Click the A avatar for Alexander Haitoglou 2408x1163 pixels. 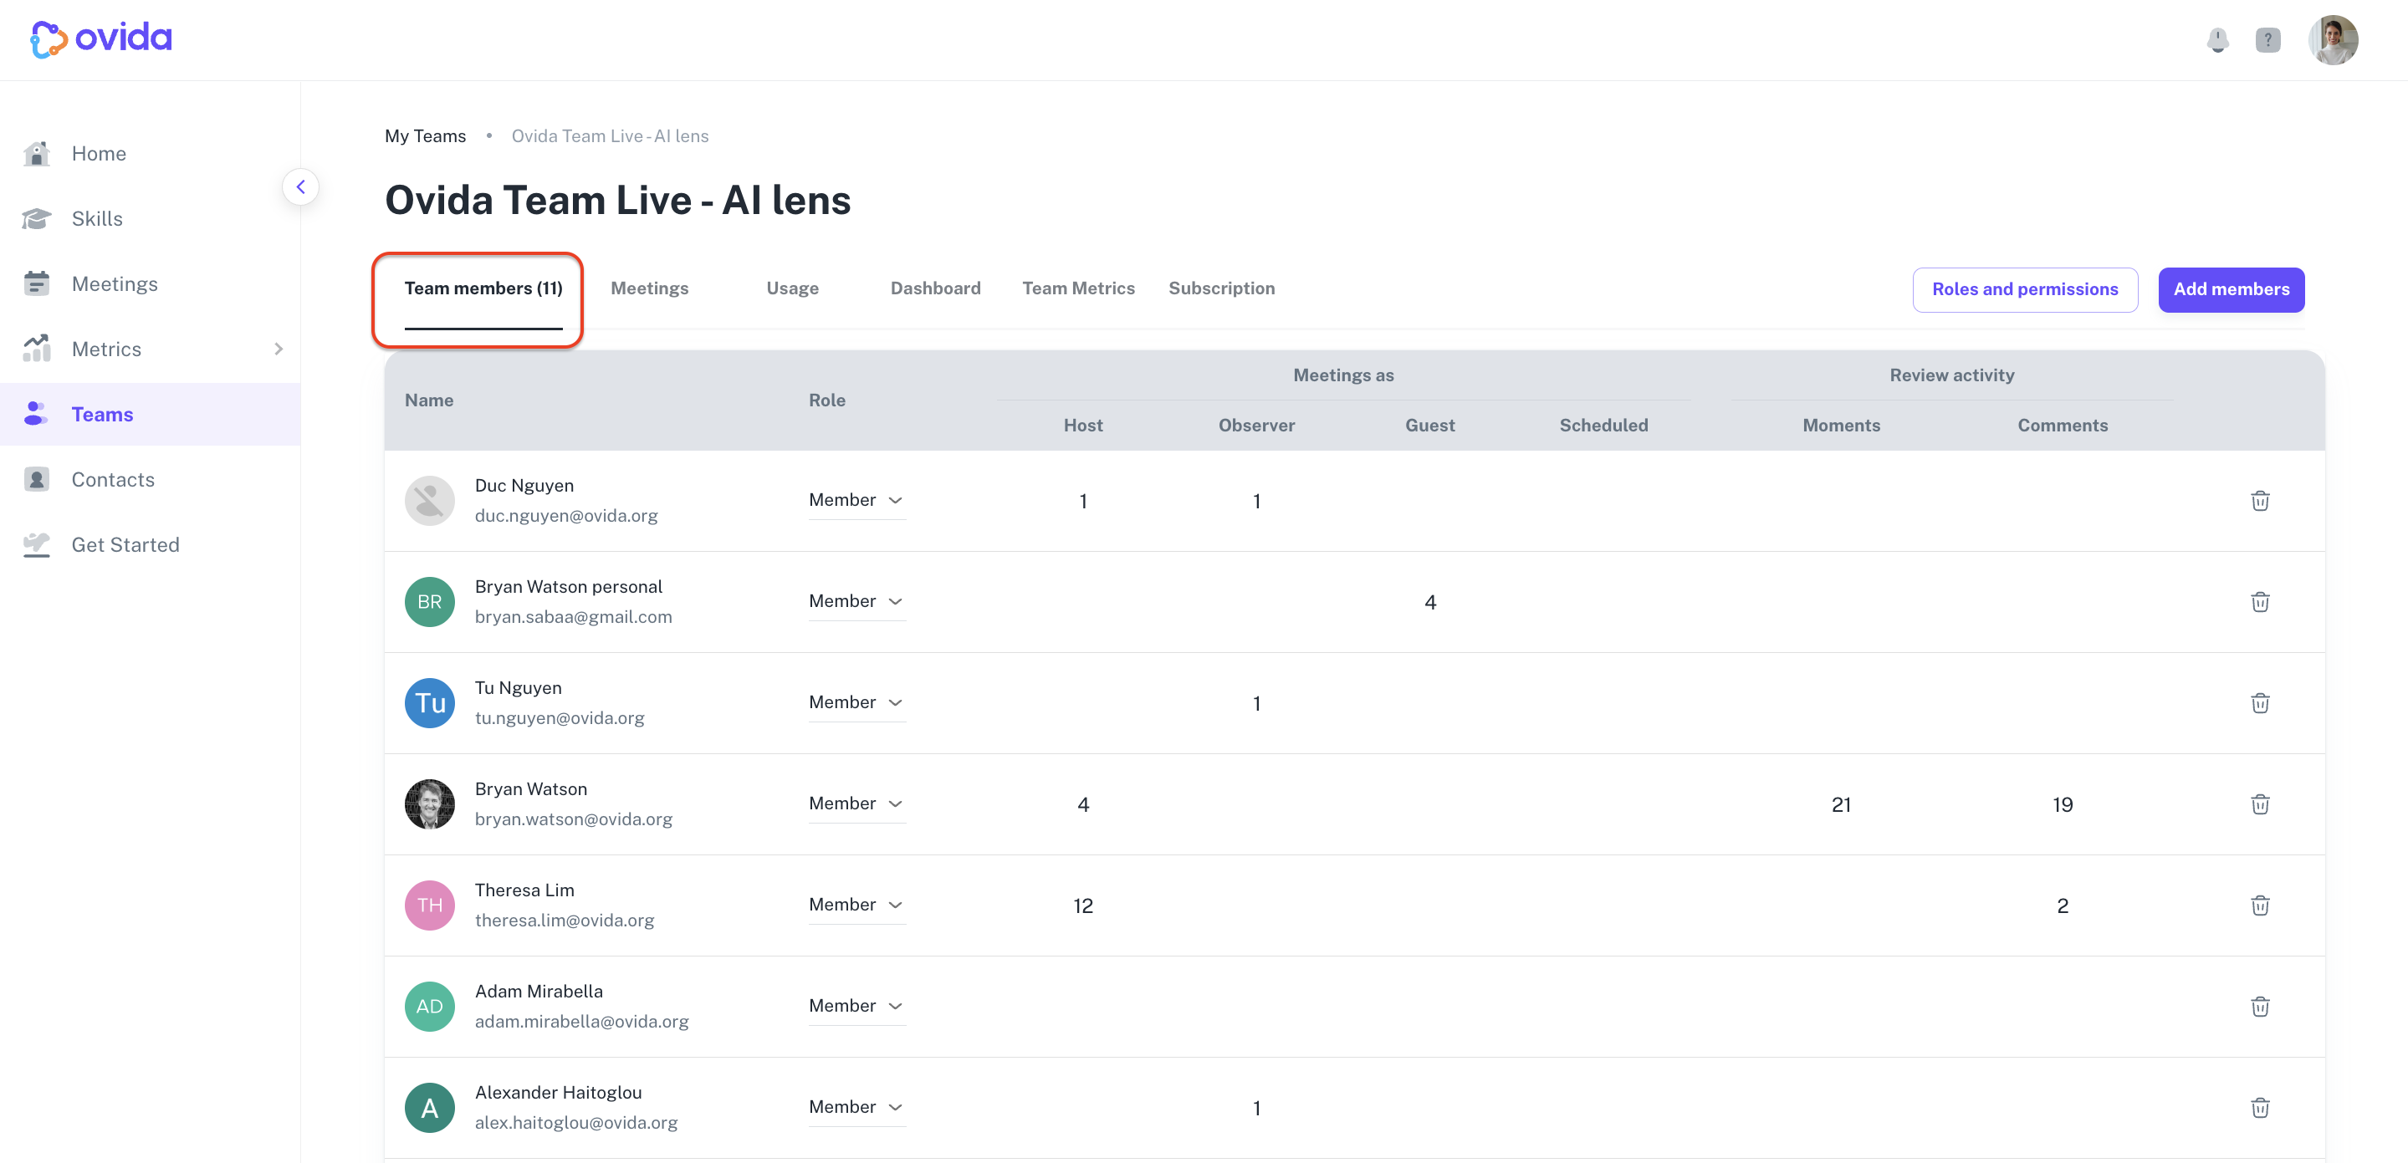(430, 1107)
